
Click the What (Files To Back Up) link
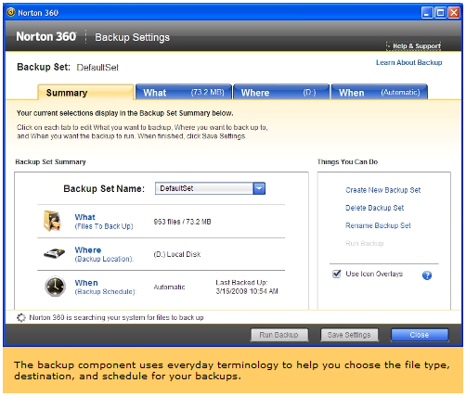pyautogui.click(x=104, y=222)
